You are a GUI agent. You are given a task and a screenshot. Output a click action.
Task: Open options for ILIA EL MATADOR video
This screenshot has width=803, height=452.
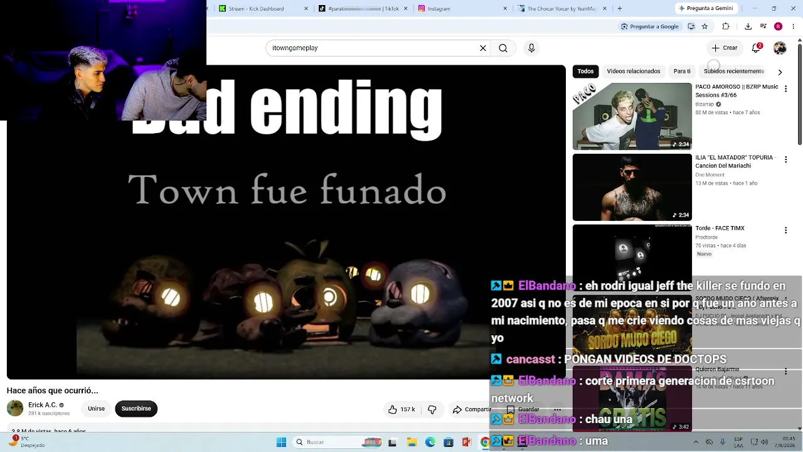point(785,160)
